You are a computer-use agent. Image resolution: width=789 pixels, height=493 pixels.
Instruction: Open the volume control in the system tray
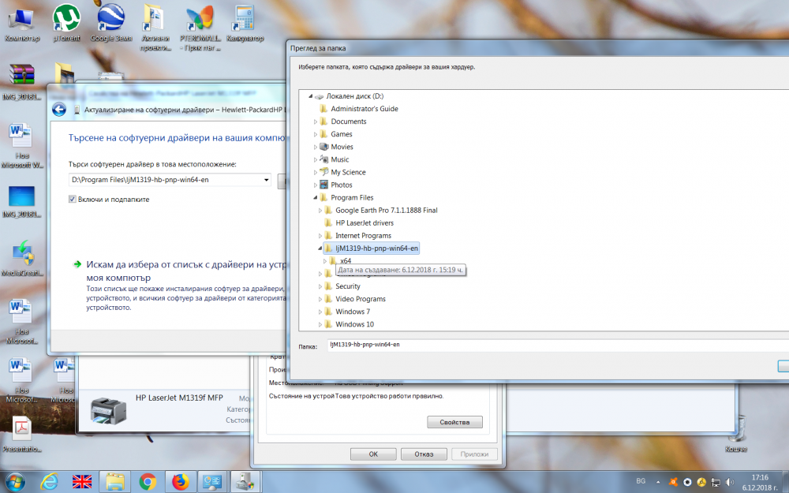coord(730,482)
